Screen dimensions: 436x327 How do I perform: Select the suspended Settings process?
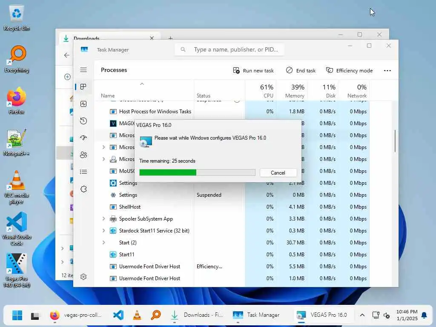click(x=232, y=195)
